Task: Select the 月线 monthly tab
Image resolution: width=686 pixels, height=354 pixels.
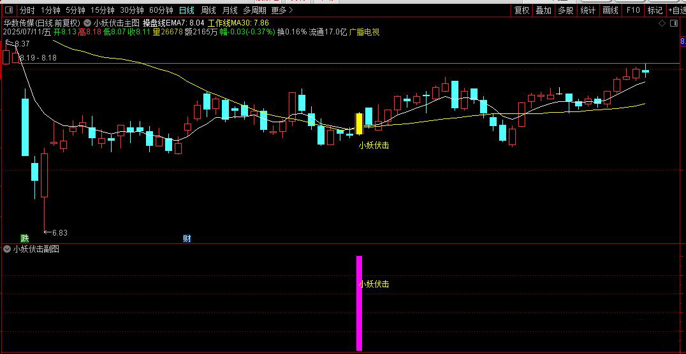Action: click(230, 10)
